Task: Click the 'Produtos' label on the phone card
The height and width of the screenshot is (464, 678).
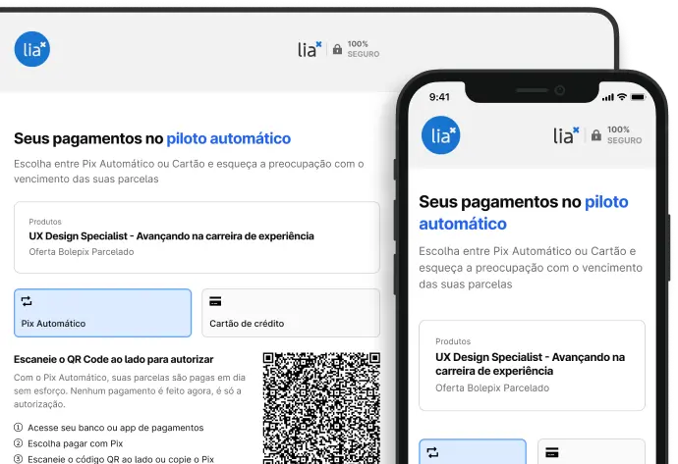Action: coord(453,341)
